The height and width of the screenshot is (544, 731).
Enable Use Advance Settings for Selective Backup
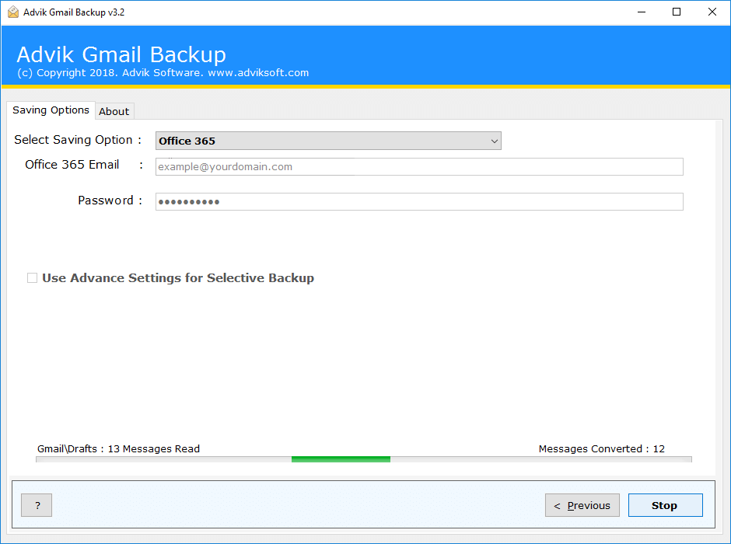[32, 278]
